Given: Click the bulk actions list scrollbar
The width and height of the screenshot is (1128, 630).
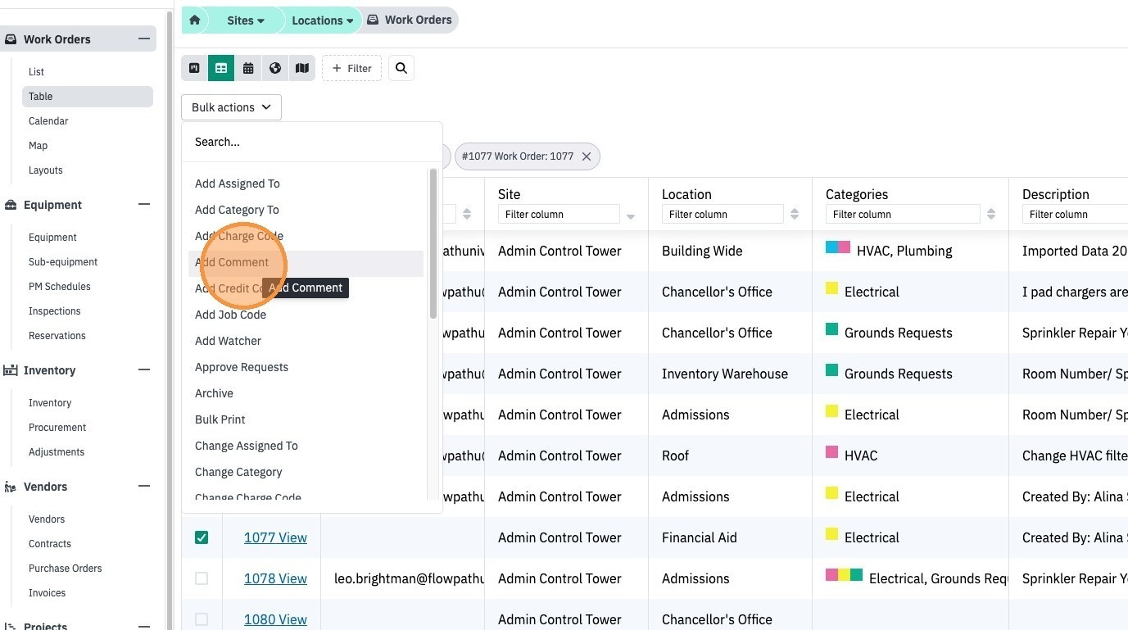Looking at the screenshot, I should pyautogui.click(x=433, y=244).
